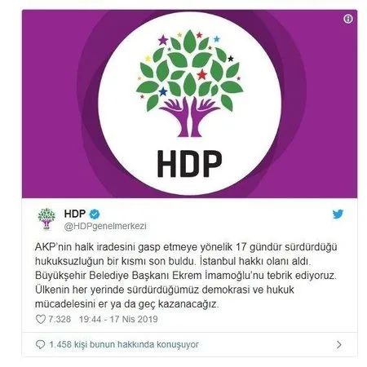Click the info icon on the image corner
This screenshot has height=367, width=367.
point(348,19)
